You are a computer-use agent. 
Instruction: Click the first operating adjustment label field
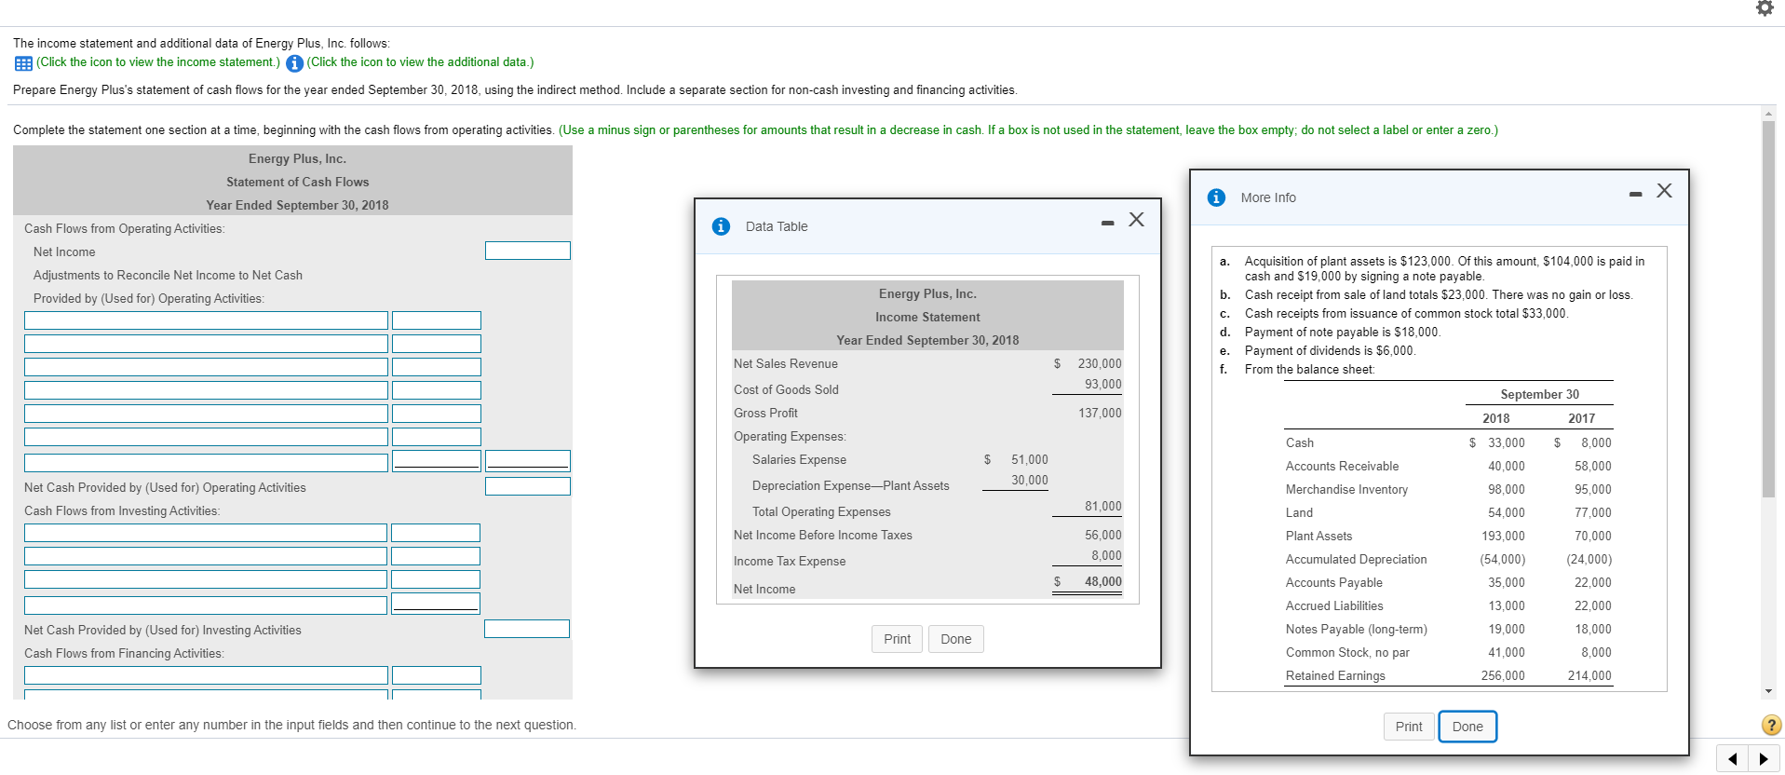206,320
